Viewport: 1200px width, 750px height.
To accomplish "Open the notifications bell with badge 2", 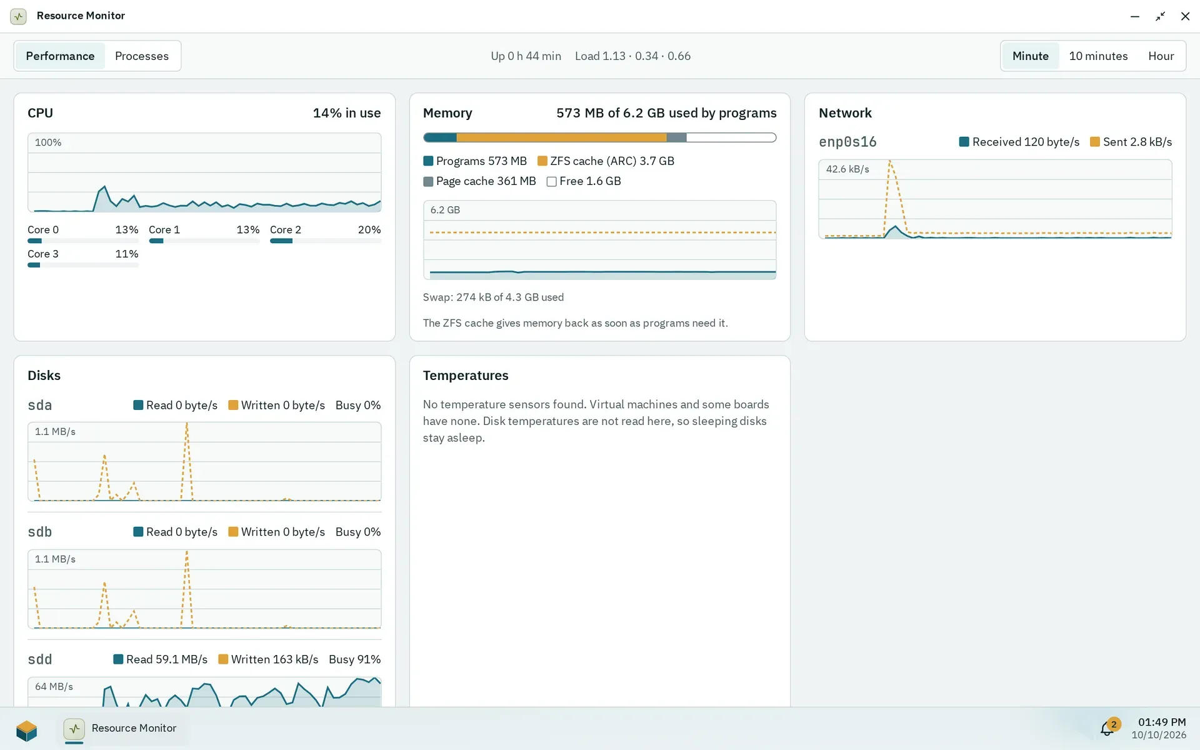I will pyautogui.click(x=1109, y=727).
